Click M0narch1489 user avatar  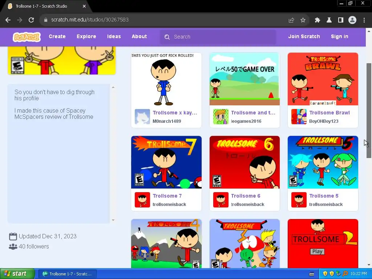pos(142,117)
